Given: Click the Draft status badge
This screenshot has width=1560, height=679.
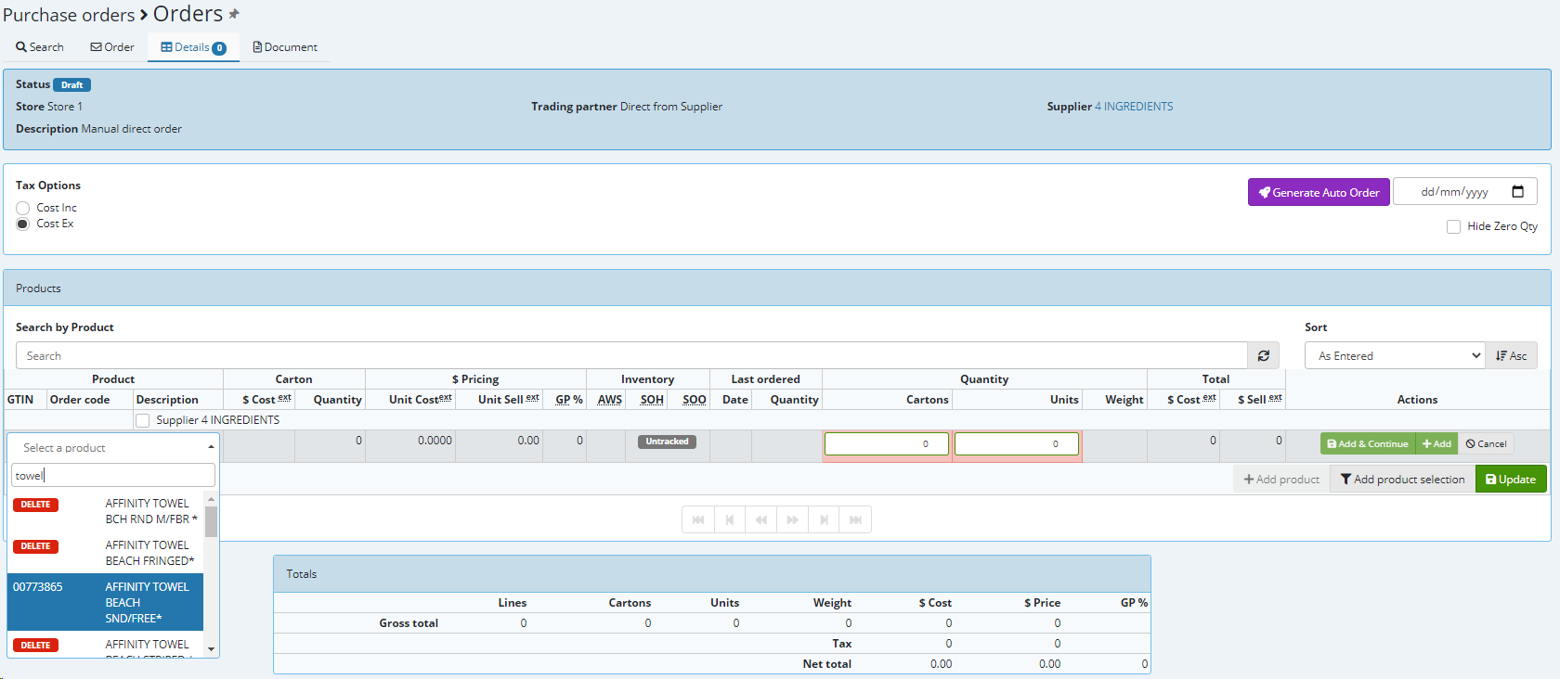Looking at the screenshot, I should (71, 84).
